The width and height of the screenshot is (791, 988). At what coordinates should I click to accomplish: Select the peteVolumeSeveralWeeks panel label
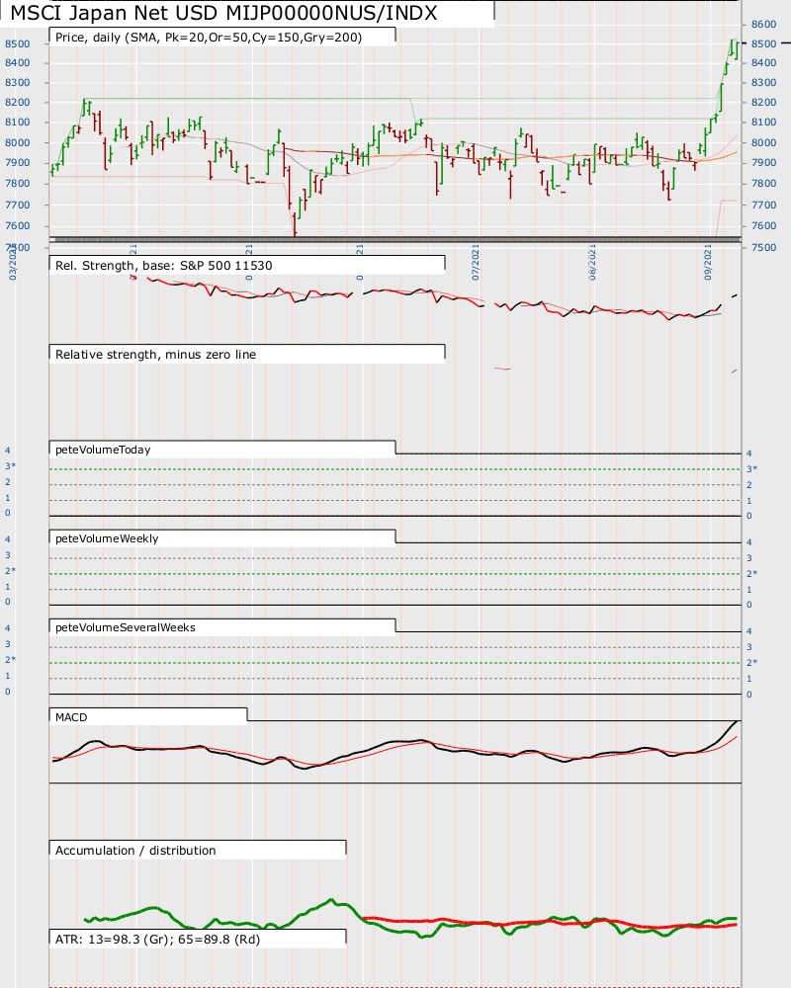click(x=126, y=627)
